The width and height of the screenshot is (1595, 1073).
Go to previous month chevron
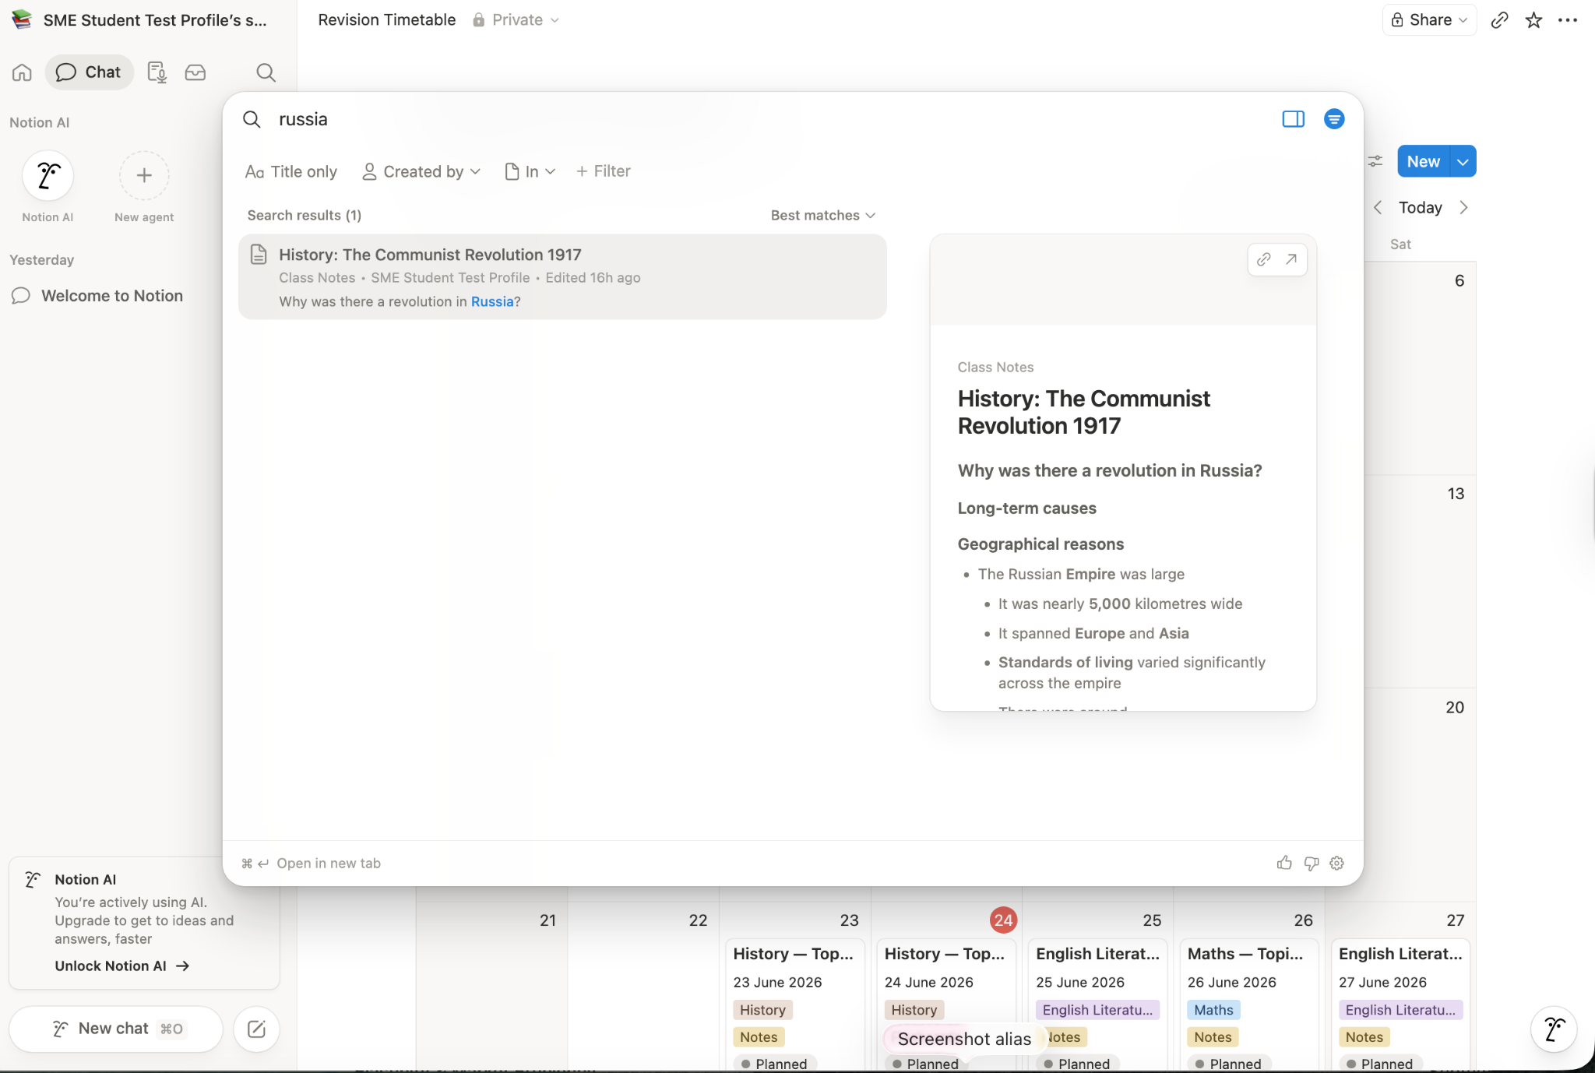pos(1378,207)
